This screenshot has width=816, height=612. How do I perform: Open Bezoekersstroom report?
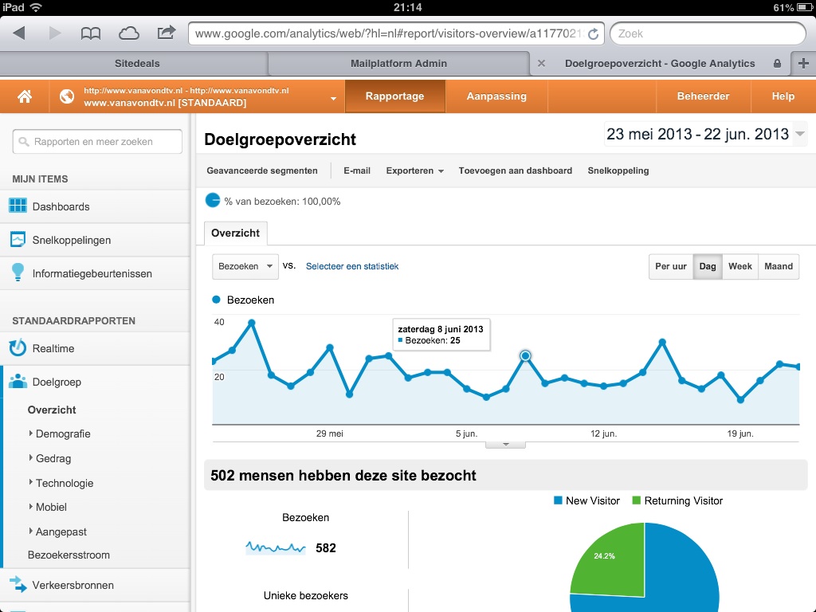pyautogui.click(x=69, y=555)
